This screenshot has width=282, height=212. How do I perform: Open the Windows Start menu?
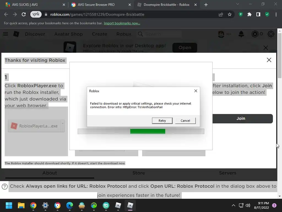click(9, 205)
